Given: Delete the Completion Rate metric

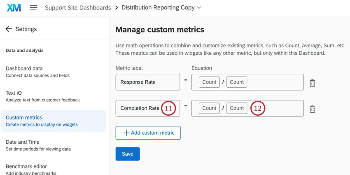Looking at the screenshot, I should tap(313, 109).
